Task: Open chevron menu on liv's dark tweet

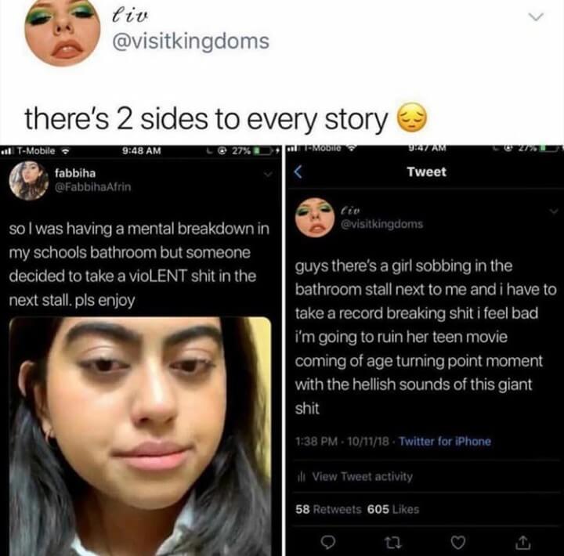Action: [554, 211]
